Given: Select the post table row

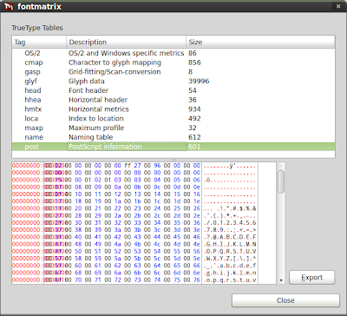Looking at the screenshot, I should point(173,147).
